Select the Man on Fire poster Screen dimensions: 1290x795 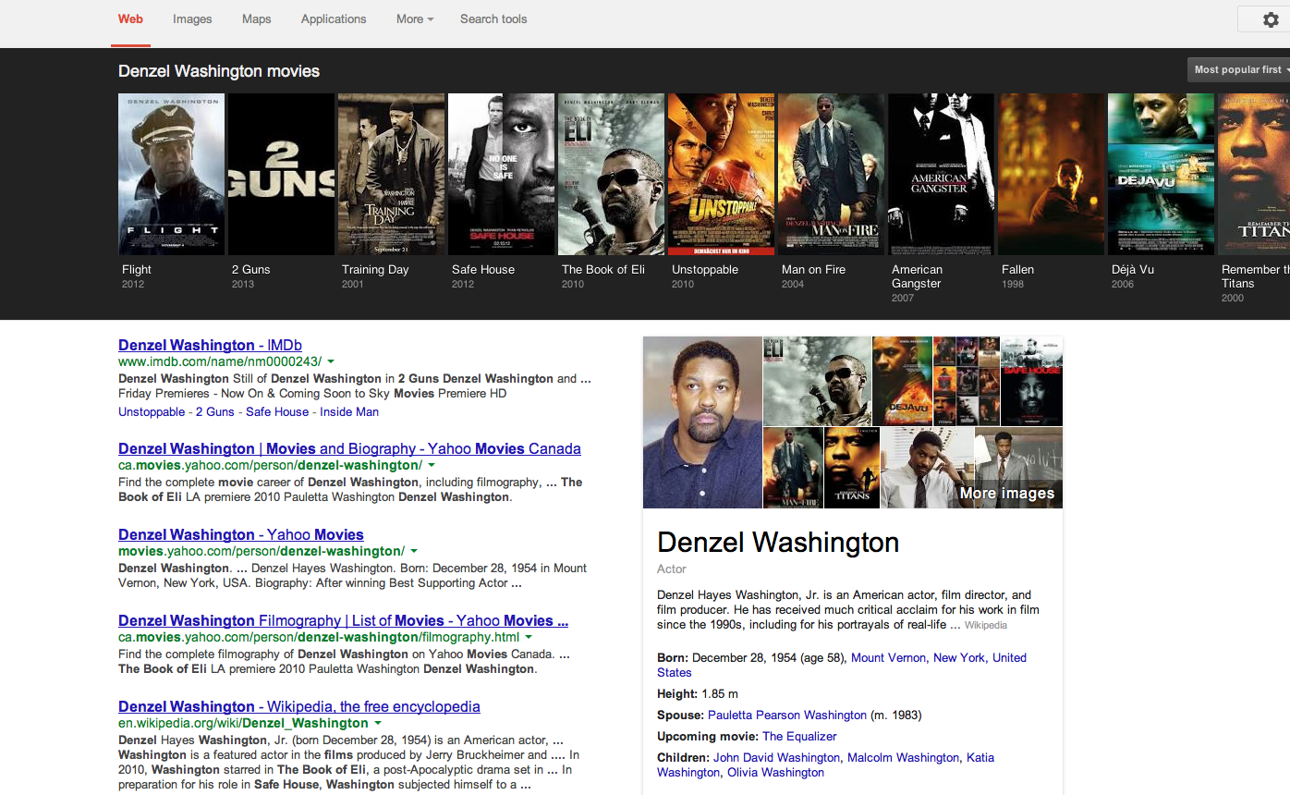[831, 174]
